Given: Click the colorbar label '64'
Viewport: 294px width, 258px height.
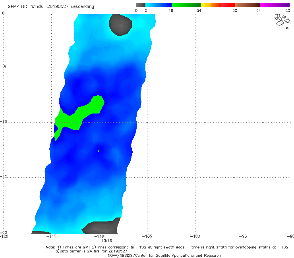Looking at the screenshot, I should tap(259, 10).
